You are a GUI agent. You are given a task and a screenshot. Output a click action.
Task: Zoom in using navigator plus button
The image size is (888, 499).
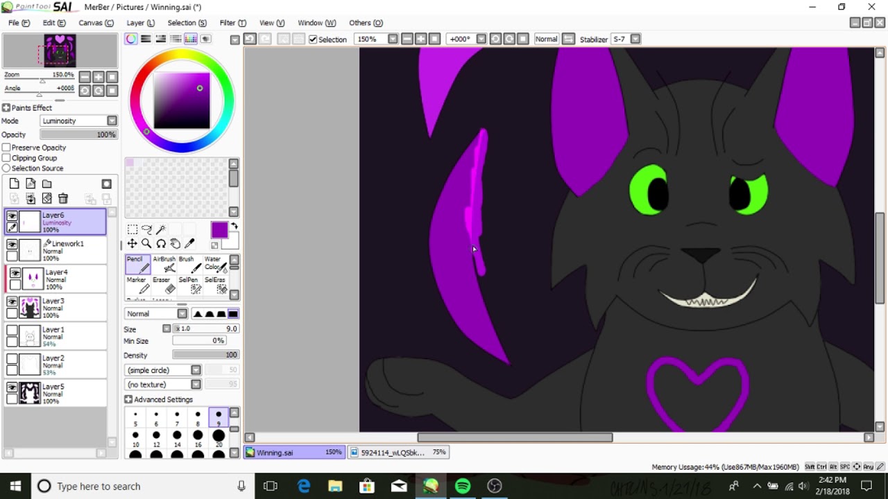[x=99, y=77]
